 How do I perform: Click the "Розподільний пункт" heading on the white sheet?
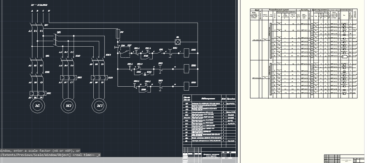[279, 10]
